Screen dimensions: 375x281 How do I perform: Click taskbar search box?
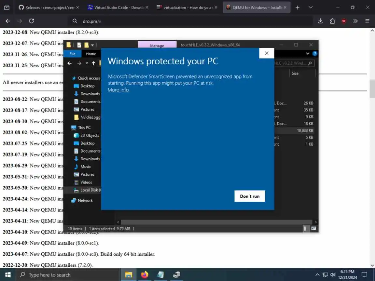[68, 275]
